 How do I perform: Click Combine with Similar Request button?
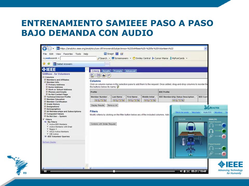point(103,124)
